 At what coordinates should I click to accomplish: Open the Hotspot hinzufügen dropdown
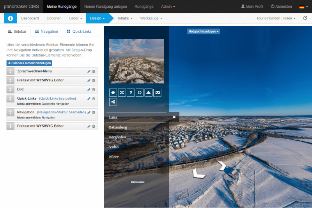[204, 31]
